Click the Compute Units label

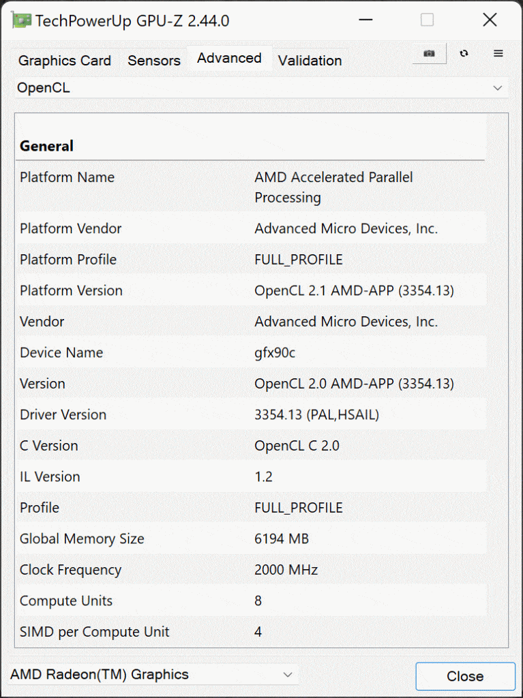point(66,601)
